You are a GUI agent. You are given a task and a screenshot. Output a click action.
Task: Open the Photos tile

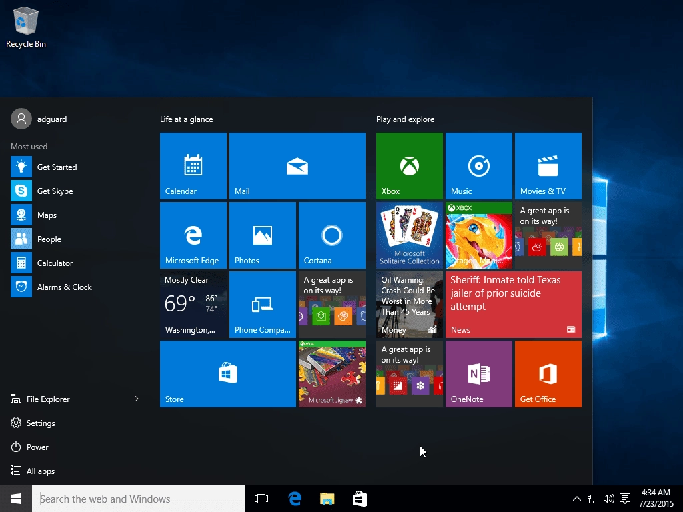click(263, 235)
